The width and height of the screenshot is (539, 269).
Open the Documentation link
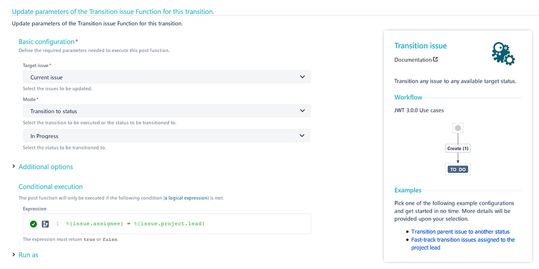click(413, 60)
